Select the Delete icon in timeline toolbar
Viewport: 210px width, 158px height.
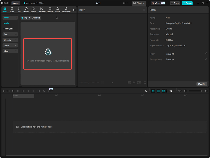39,91
